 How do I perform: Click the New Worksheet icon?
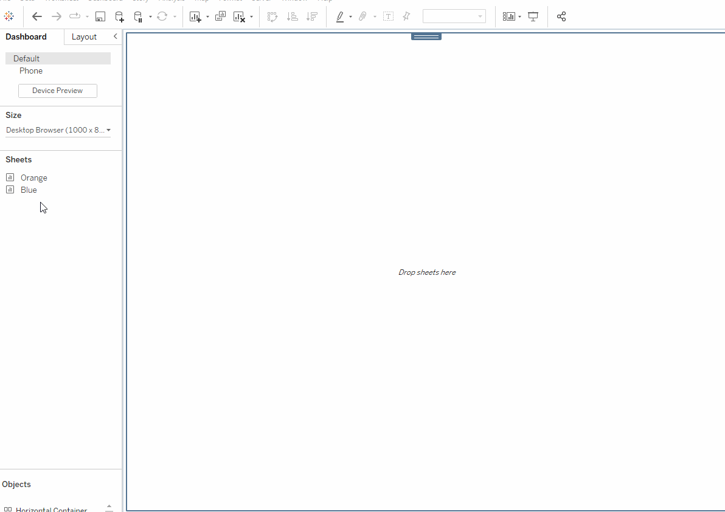coord(195,16)
